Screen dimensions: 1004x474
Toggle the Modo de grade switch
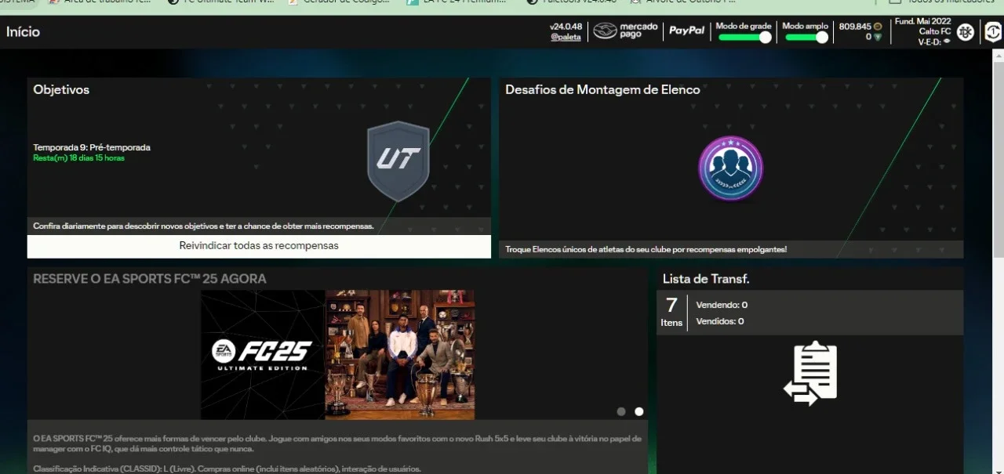744,37
